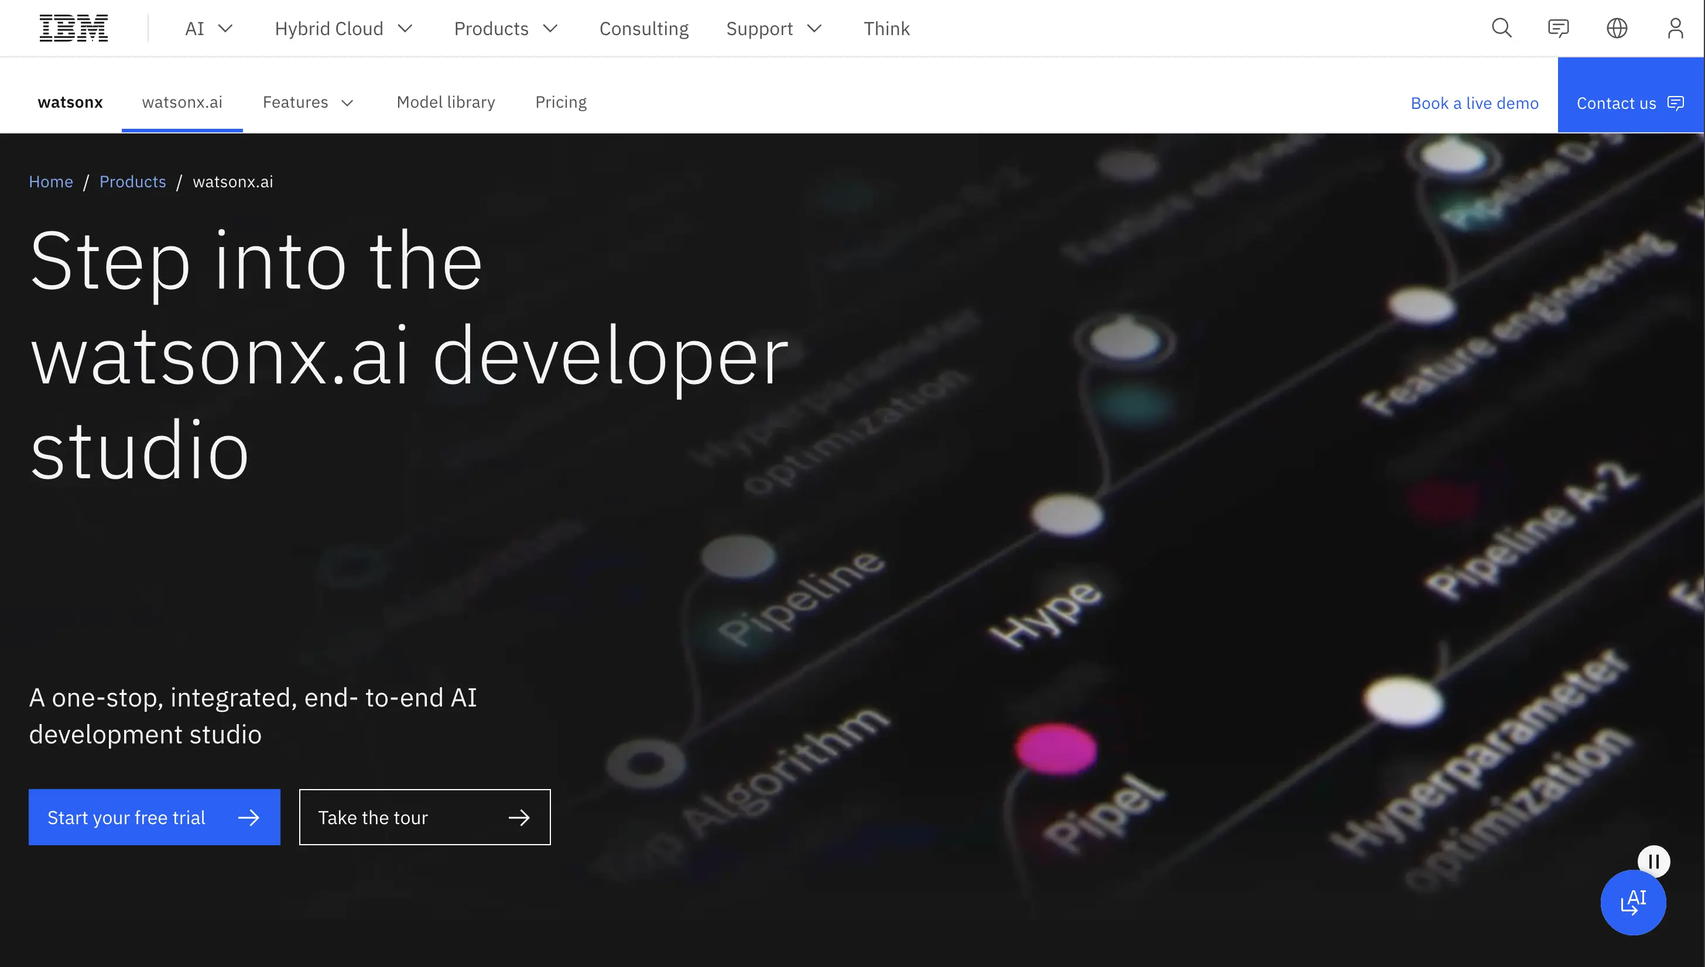Open the user profile icon
Screen dimensions: 1705x967
pyautogui.click(x=1675, y=28)
